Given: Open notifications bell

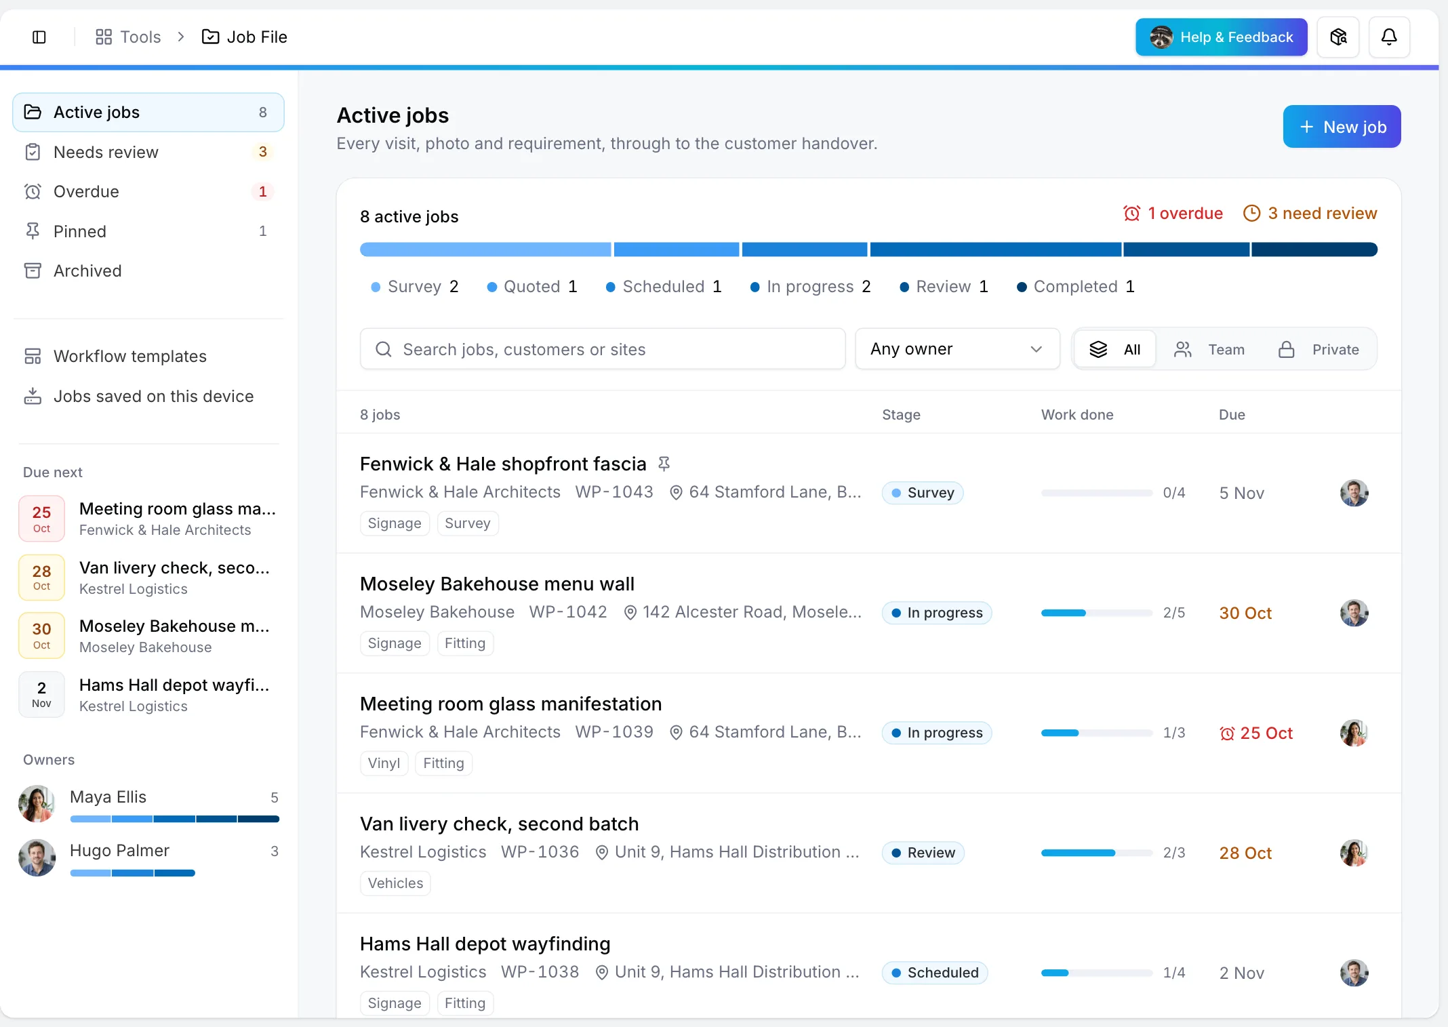Looking at the screenshot, I should [x=1388, y=37].
